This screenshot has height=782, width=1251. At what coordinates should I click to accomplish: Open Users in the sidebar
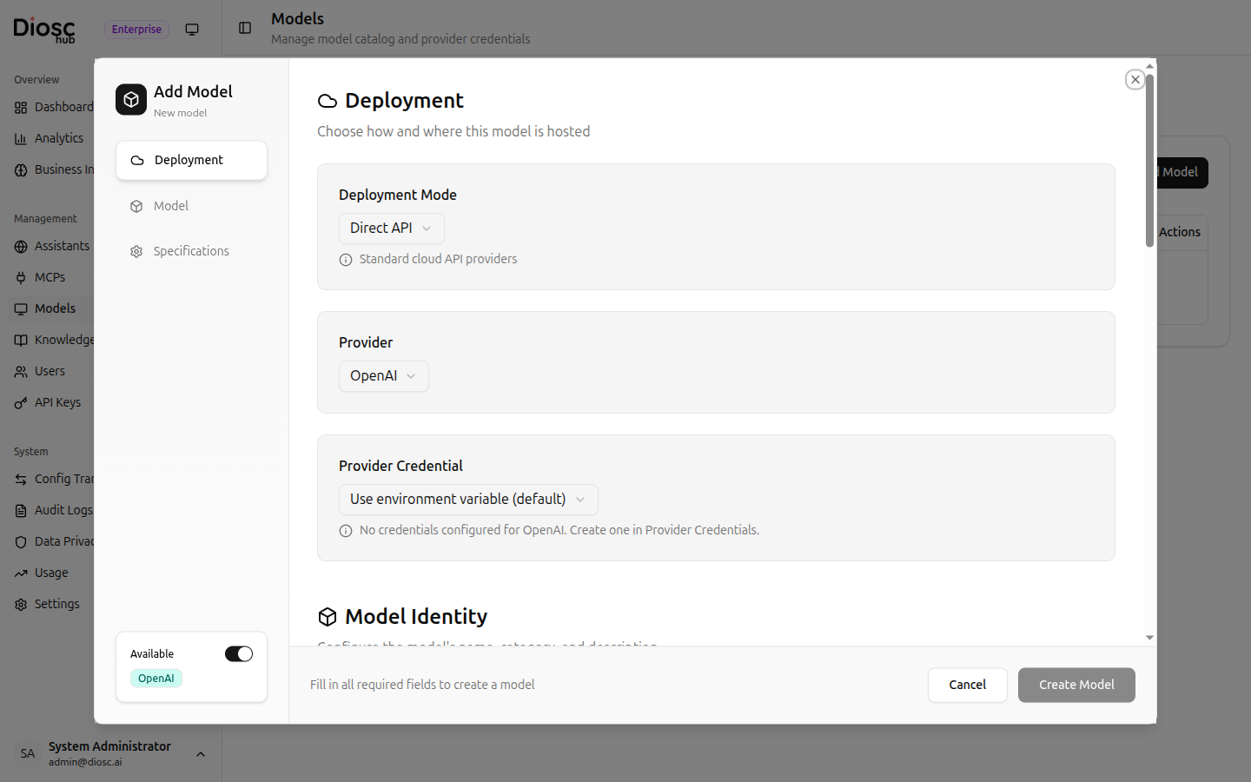point(50,372)
